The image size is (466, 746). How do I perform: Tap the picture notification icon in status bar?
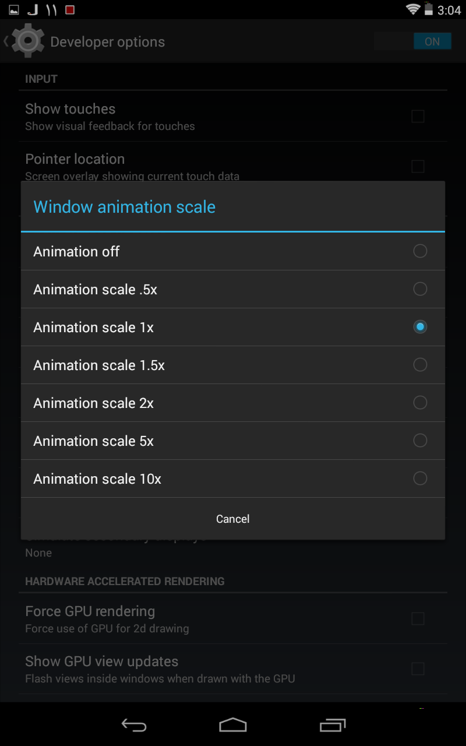pos(14,10)
